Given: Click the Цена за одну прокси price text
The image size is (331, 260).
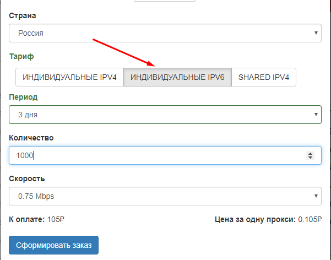Looking at the screenshot, I should pos(268,219).
